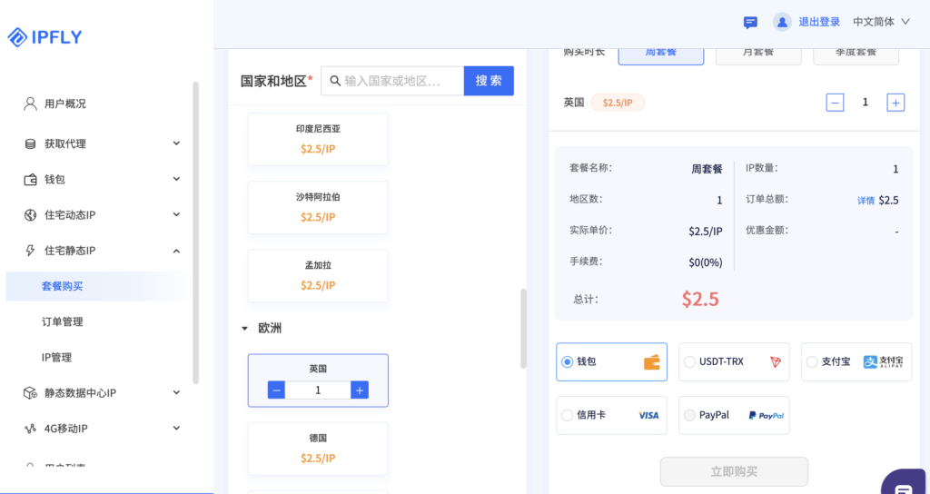The height and width of the screenshot is (494, 930).
Task: Click the TRON logo icon
Action: [776, 361]
